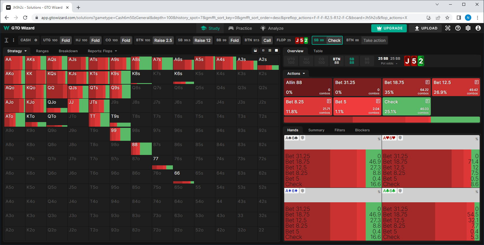The width and height of the screenshot is (484, 245).
Task: Open the help question mark icon
Action: (x=458, y=28)
